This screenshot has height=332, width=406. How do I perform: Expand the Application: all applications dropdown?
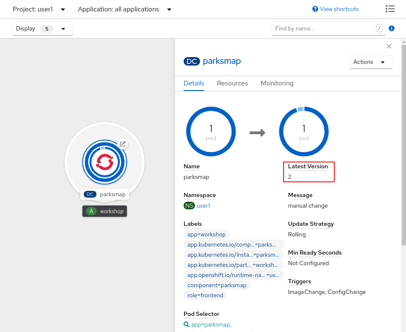(125, 9)
